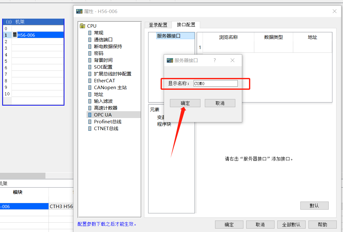Click the 浏览名称 column header
Viewport: 343px width, 232px height.
[228, 37]
